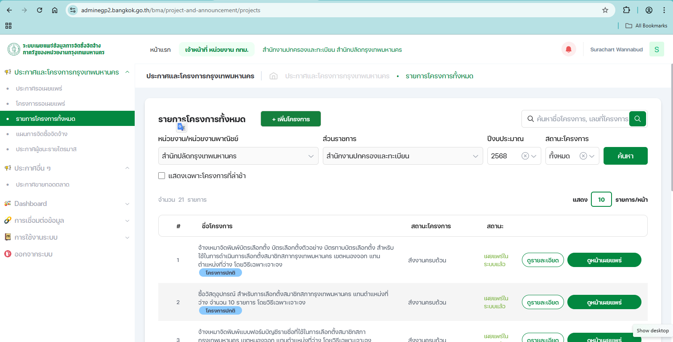Go back using browser back arrow
Screen dimensions: 673x342
click(x=9, y=10)
